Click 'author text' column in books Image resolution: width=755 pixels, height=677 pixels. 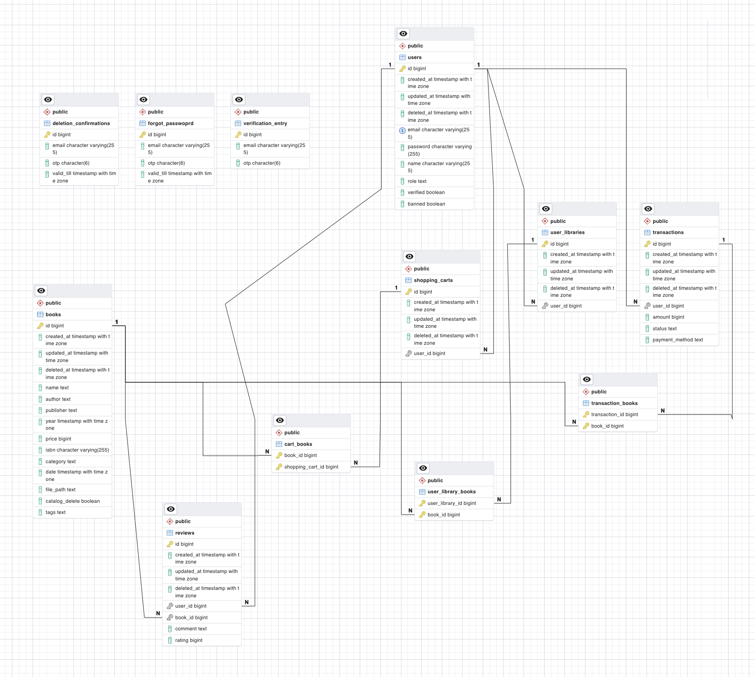(x=73, y=400)
